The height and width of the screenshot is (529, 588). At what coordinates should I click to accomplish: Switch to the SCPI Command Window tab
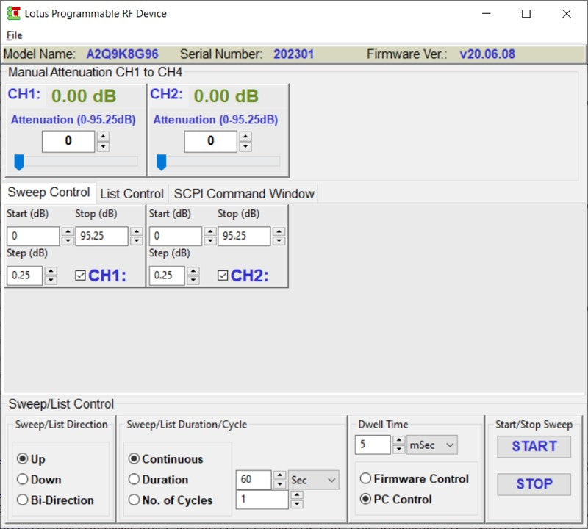pos(243,194)
